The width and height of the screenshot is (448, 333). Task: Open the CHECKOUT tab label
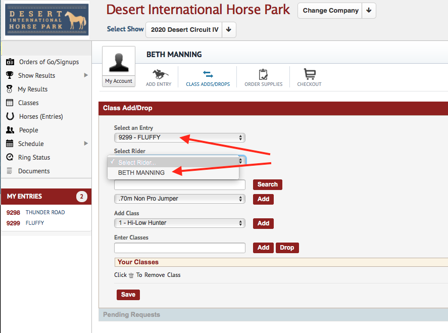click(309, 84)
